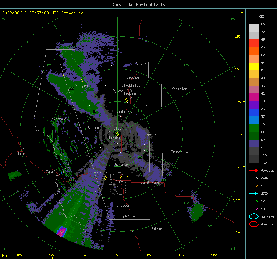
Task: Click the Lake Louise label
Action: click(x=24, y=151)
